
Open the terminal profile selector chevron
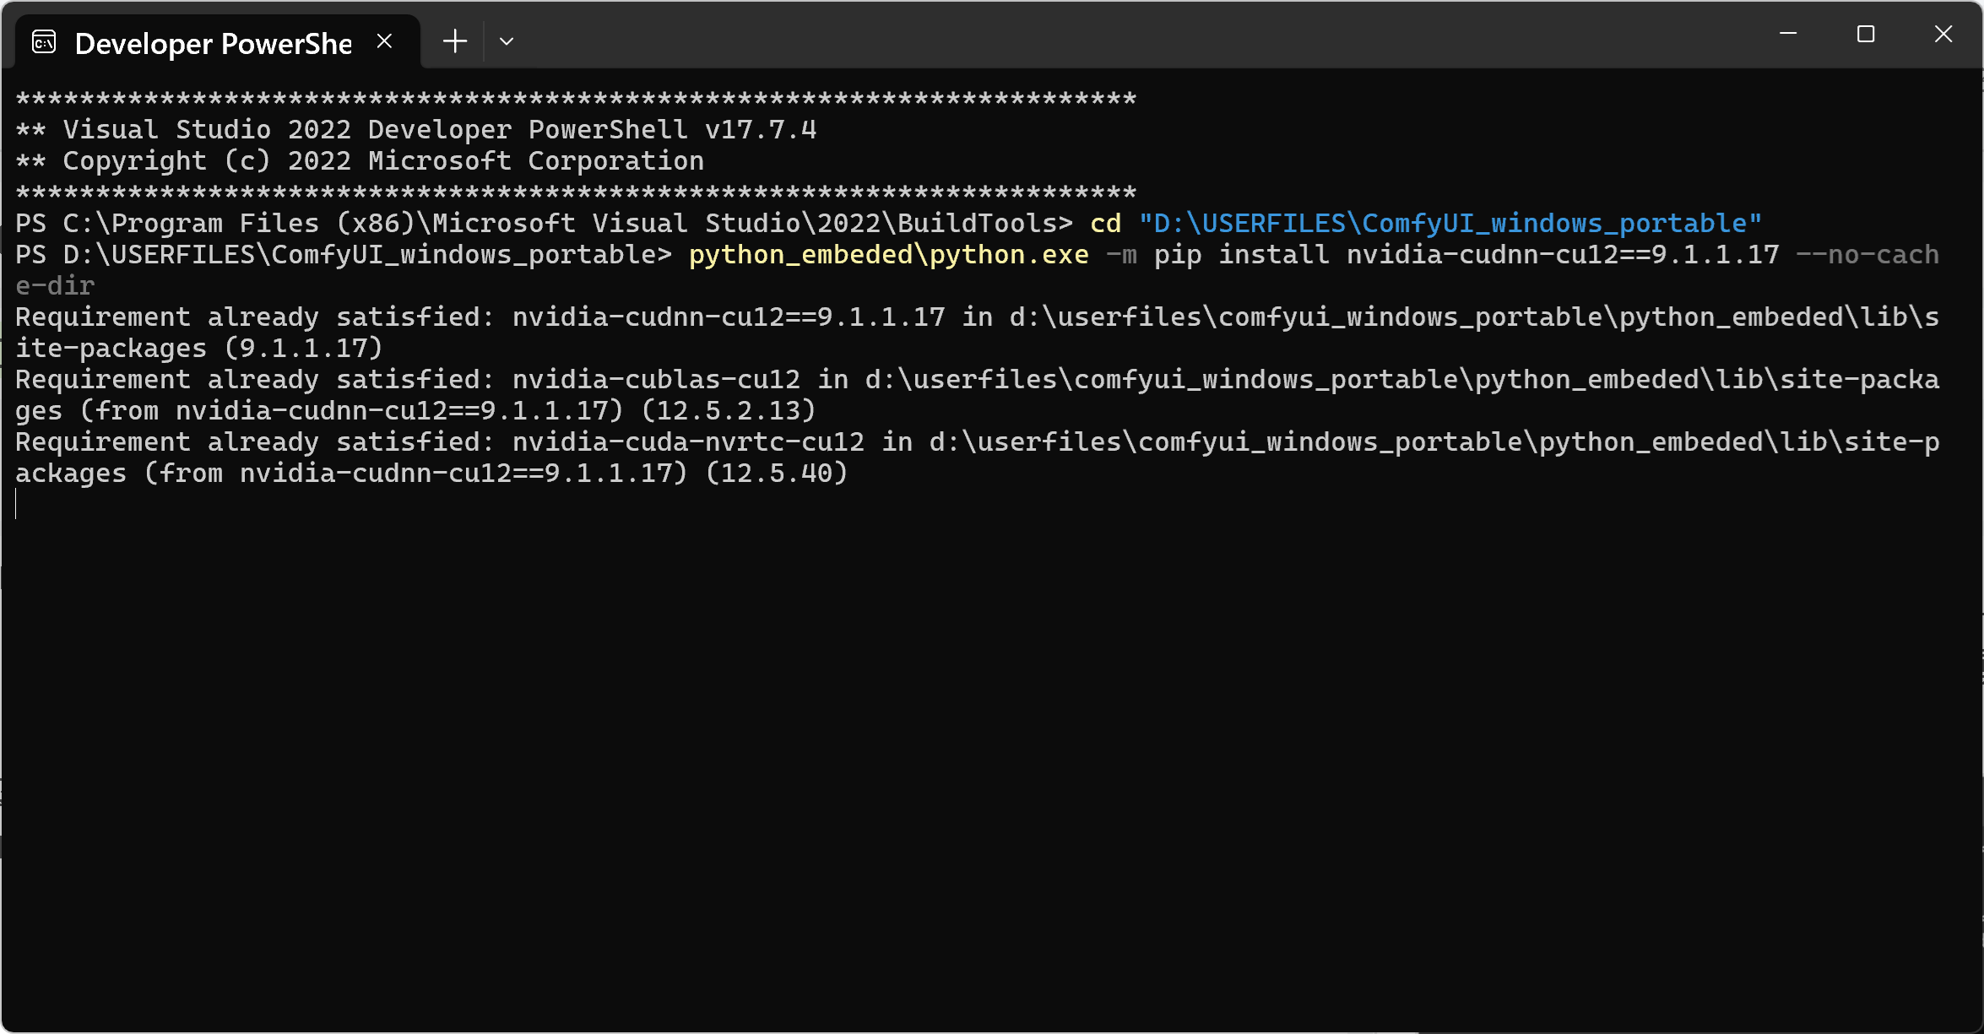[x=507, y=41]
